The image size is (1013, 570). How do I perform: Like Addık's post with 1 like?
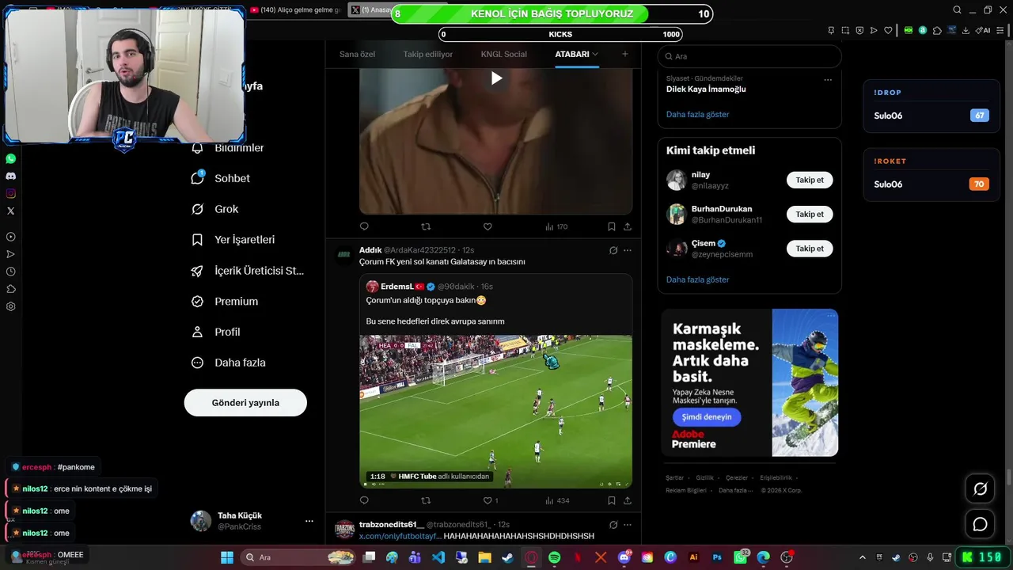point(491,500)
